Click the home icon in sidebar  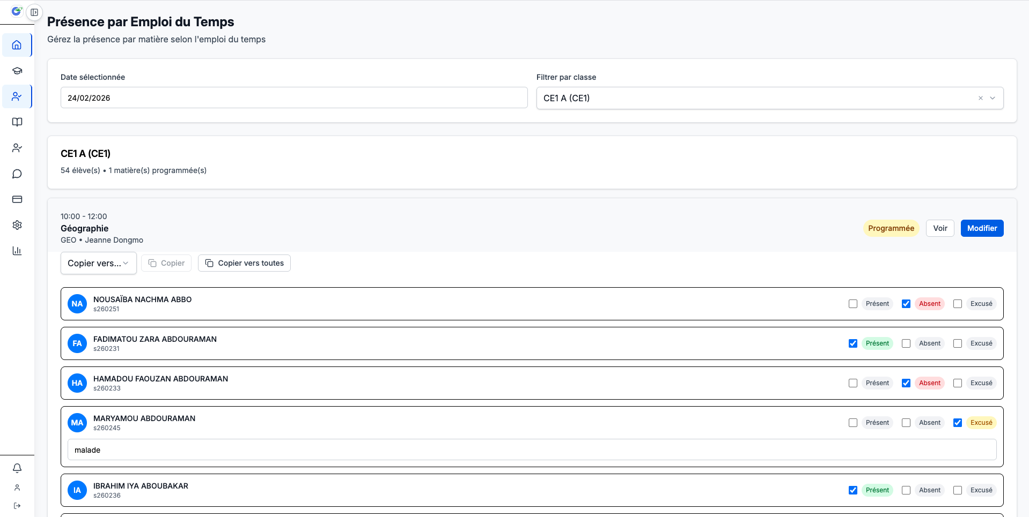click(17, 45)
